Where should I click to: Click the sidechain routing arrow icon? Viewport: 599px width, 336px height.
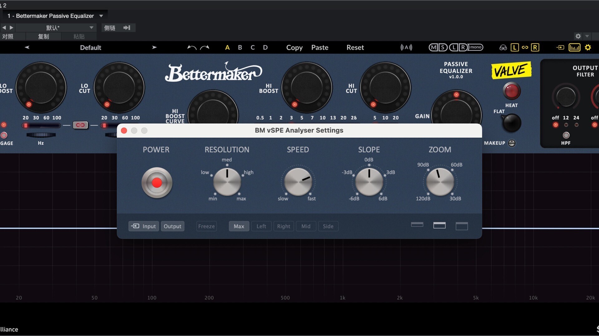click(126, 28)
